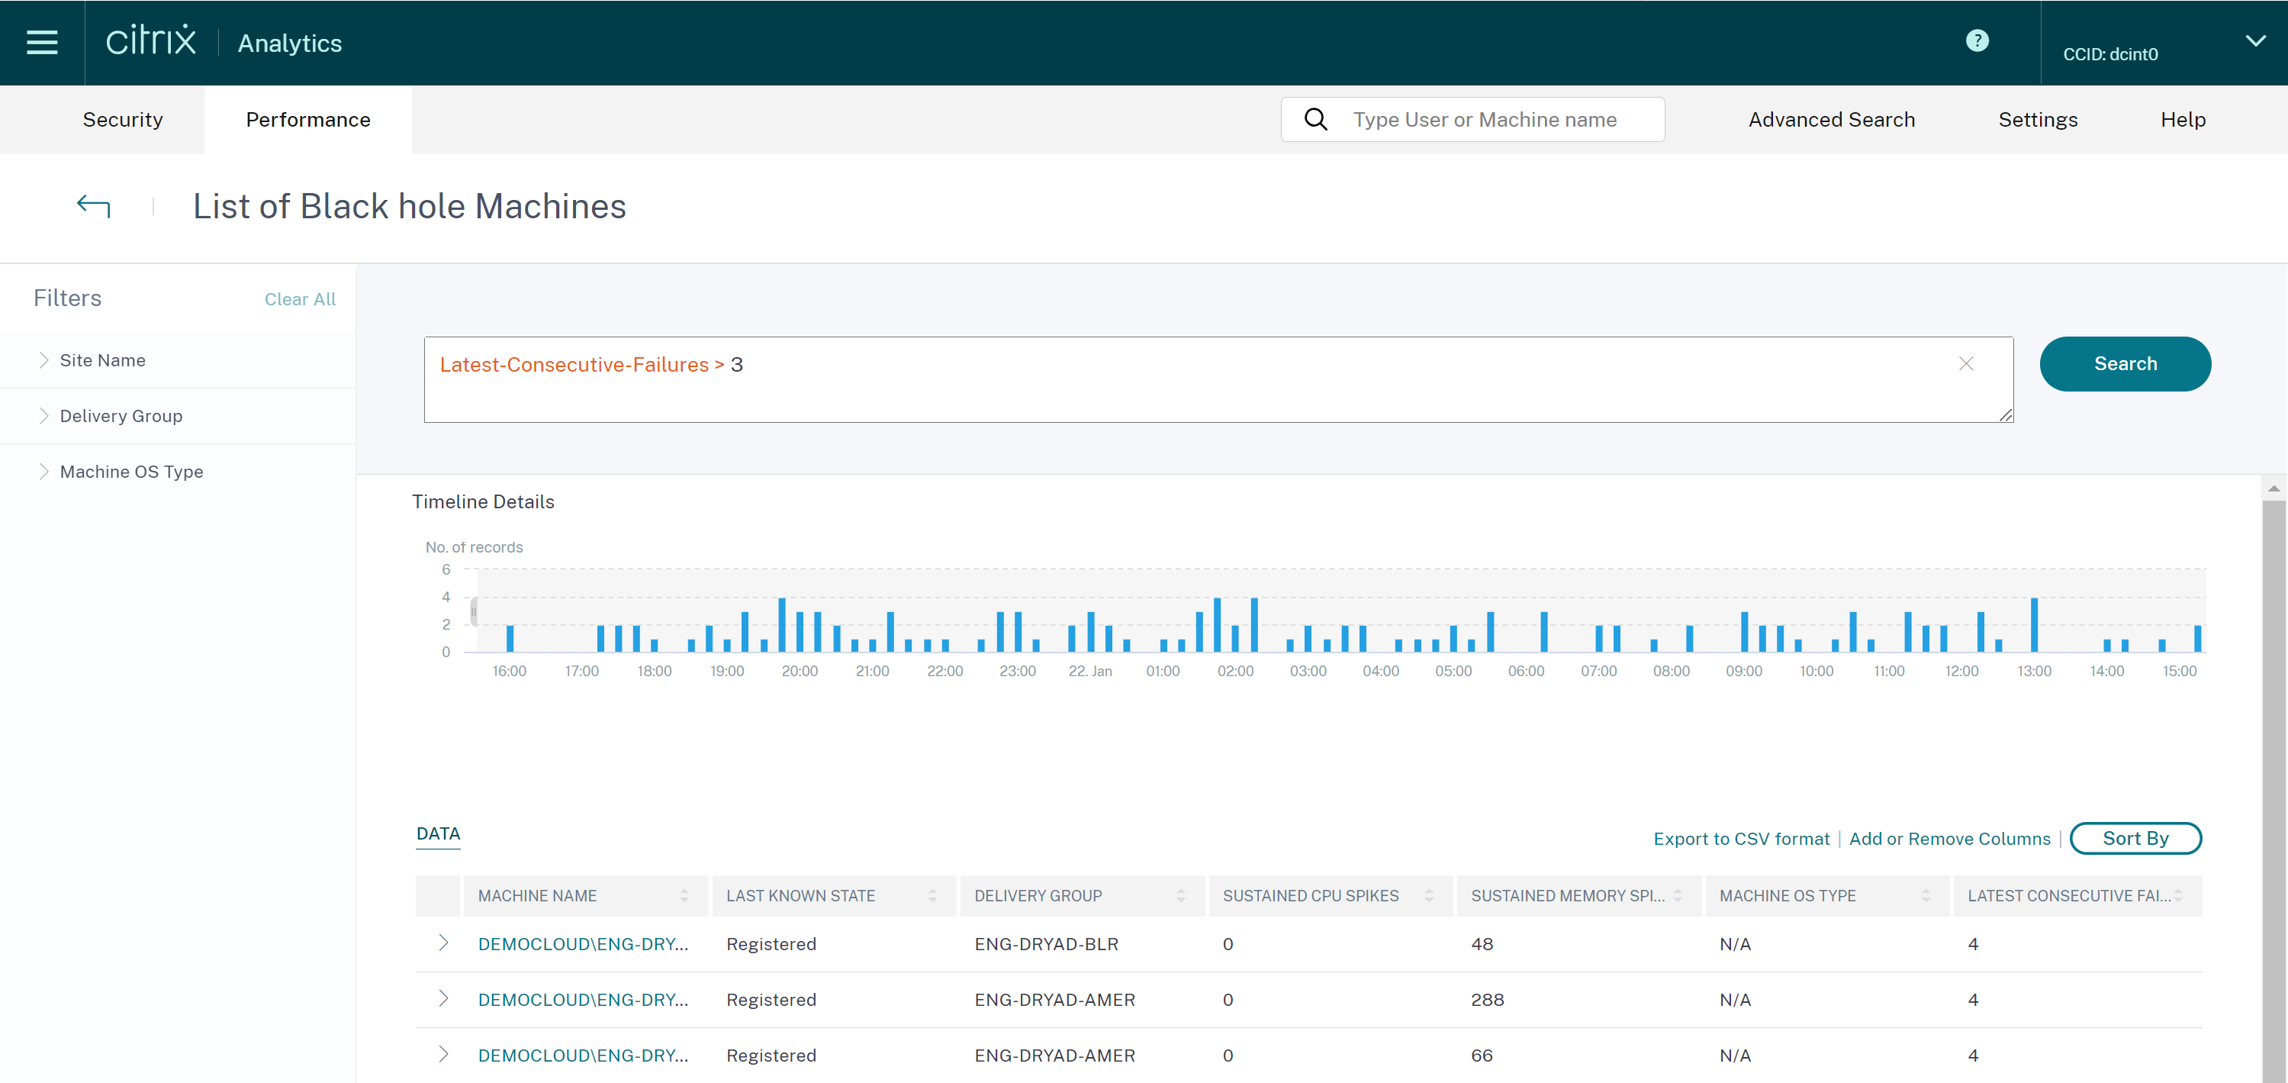Viewport: 2288px width, 1083px height.
Task: Sort by Machine Name column arrows
Action: (x=684, y=895)
